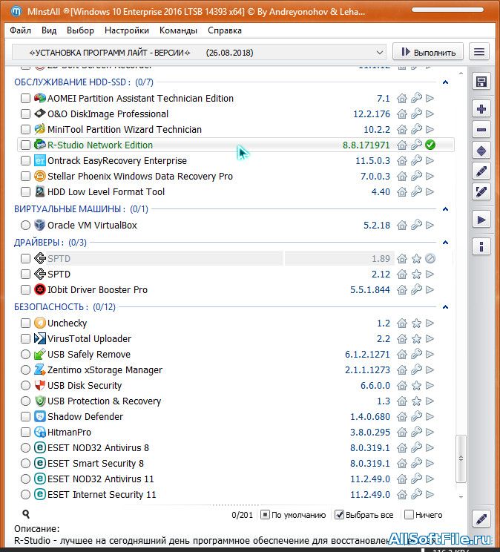Screen dimensions: 500x552
Task: Toggle the Ничего checkbox
Action: tap(409, 515)
